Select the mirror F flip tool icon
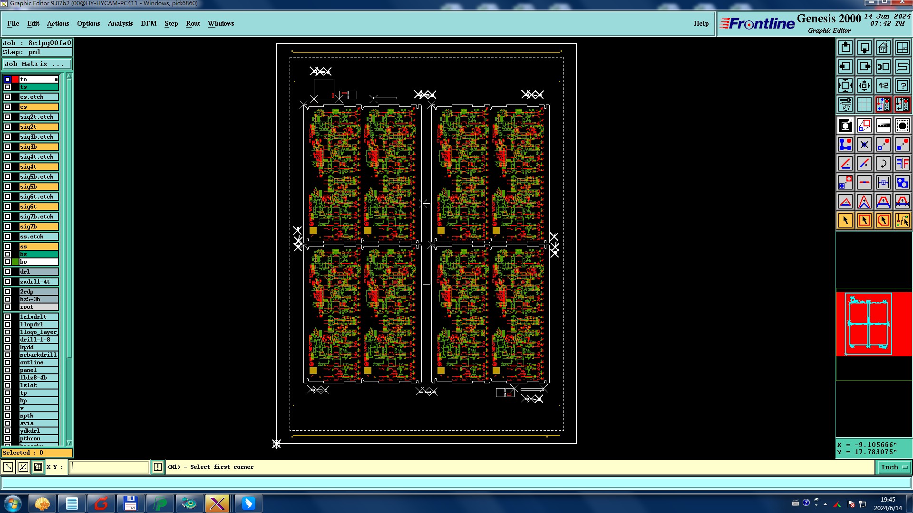 [x=902, y=164]
